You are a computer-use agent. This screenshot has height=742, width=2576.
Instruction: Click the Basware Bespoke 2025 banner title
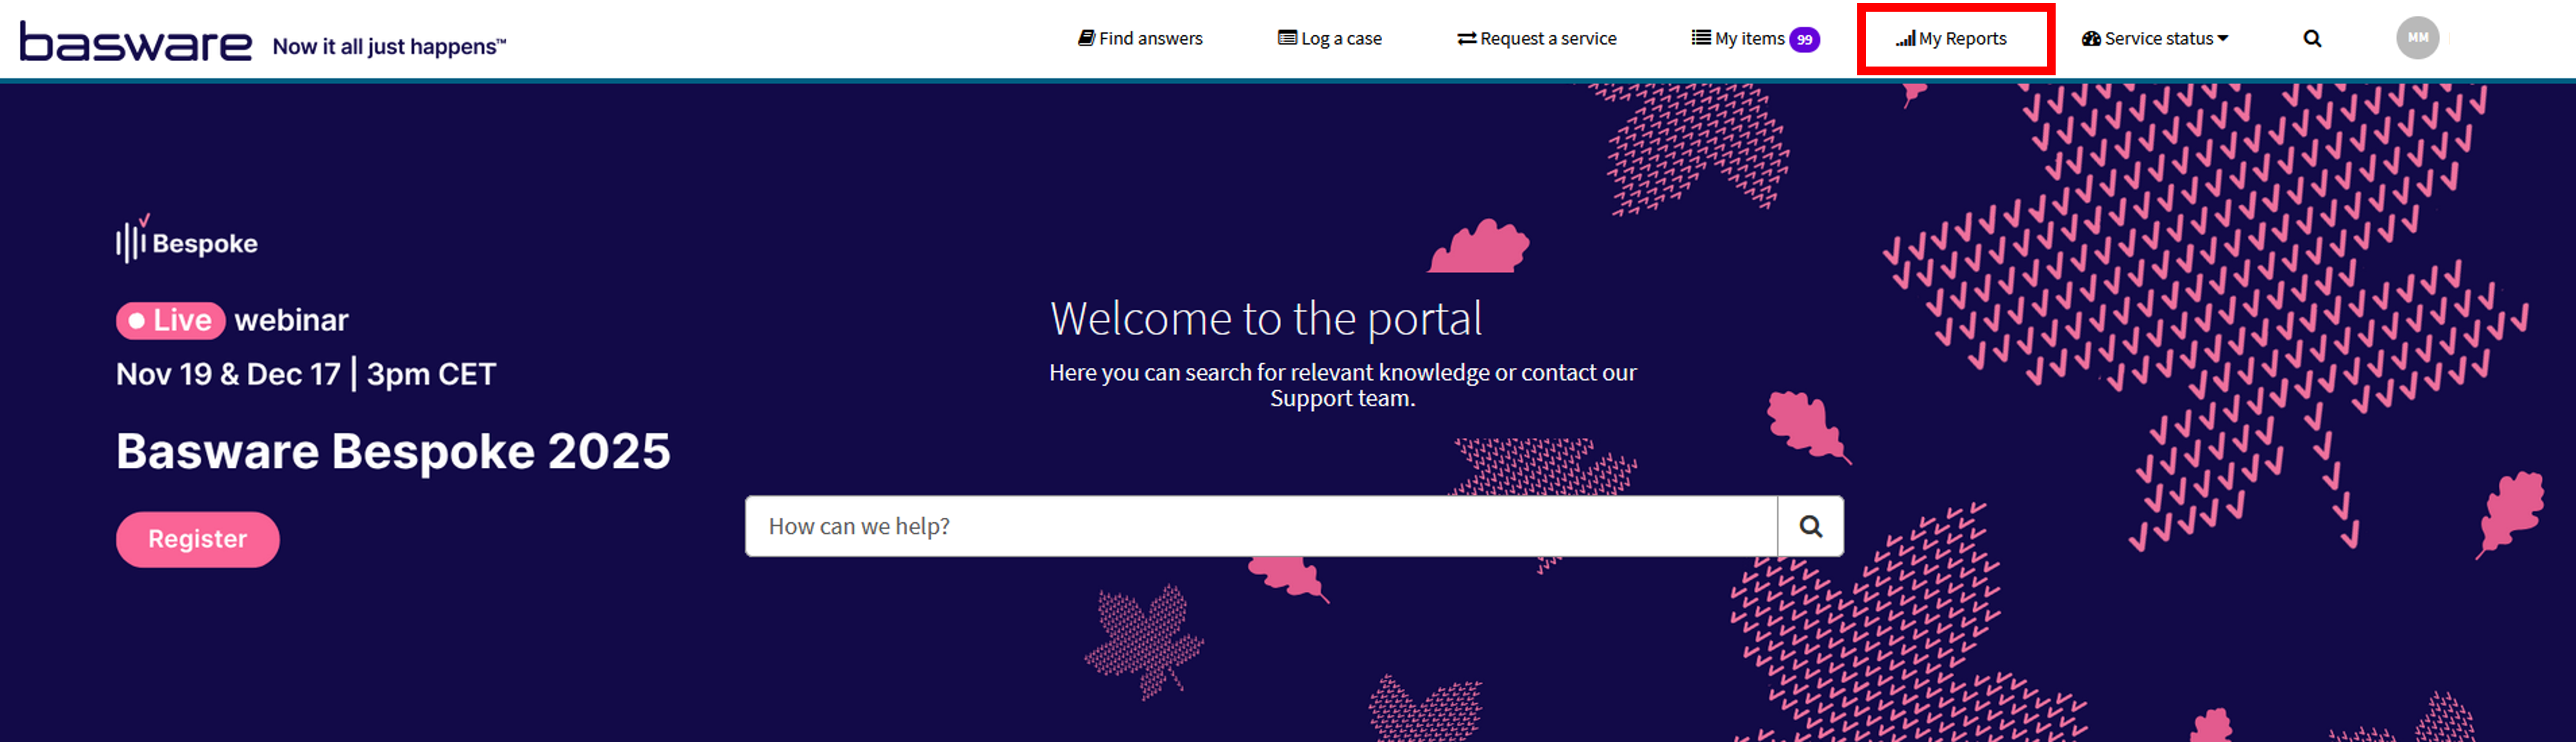(x=393, y=451)
